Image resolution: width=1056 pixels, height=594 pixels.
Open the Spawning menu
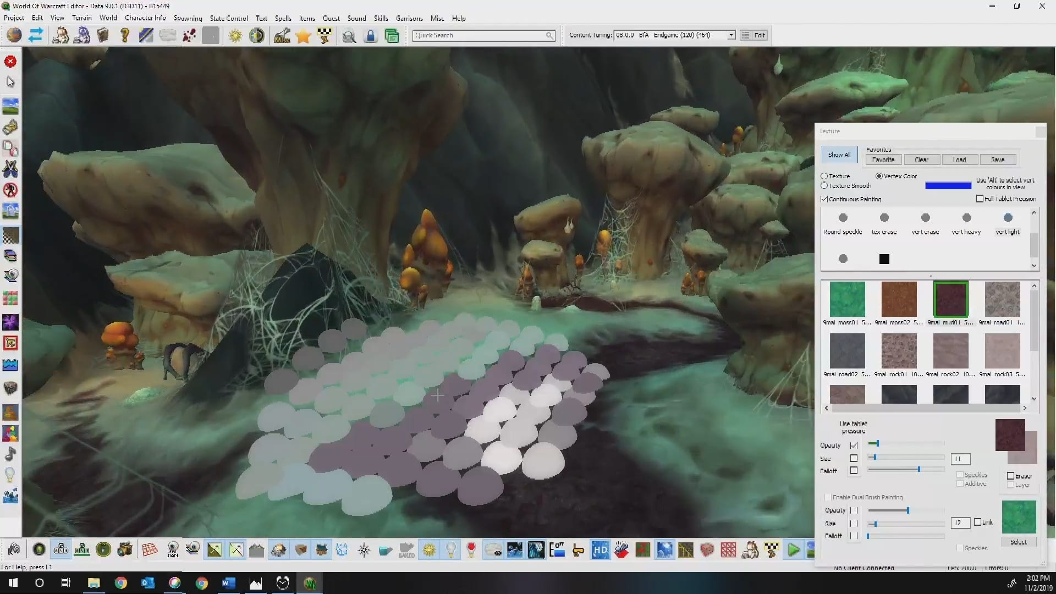(188, 18)
